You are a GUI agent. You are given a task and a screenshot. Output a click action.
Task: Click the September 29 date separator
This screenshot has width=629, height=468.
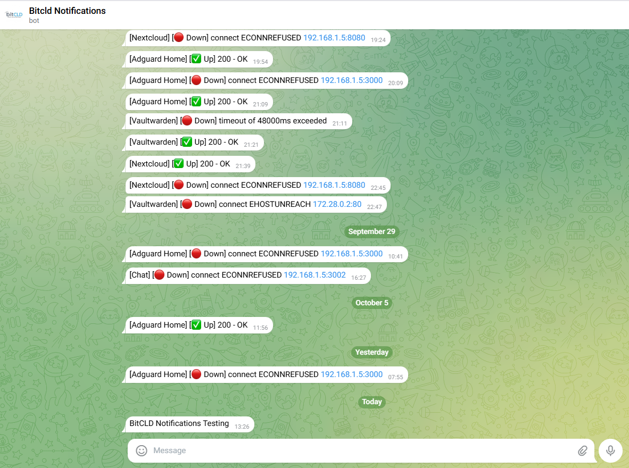coord(371,231)
